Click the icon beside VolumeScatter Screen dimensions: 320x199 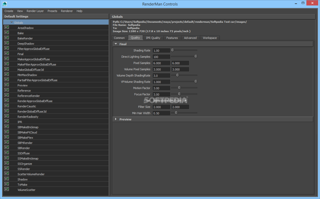(7, 189)
